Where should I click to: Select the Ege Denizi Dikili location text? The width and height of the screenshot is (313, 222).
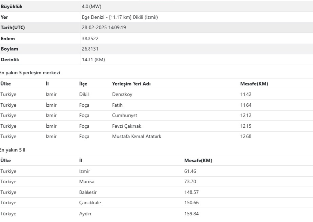point(119,17)
